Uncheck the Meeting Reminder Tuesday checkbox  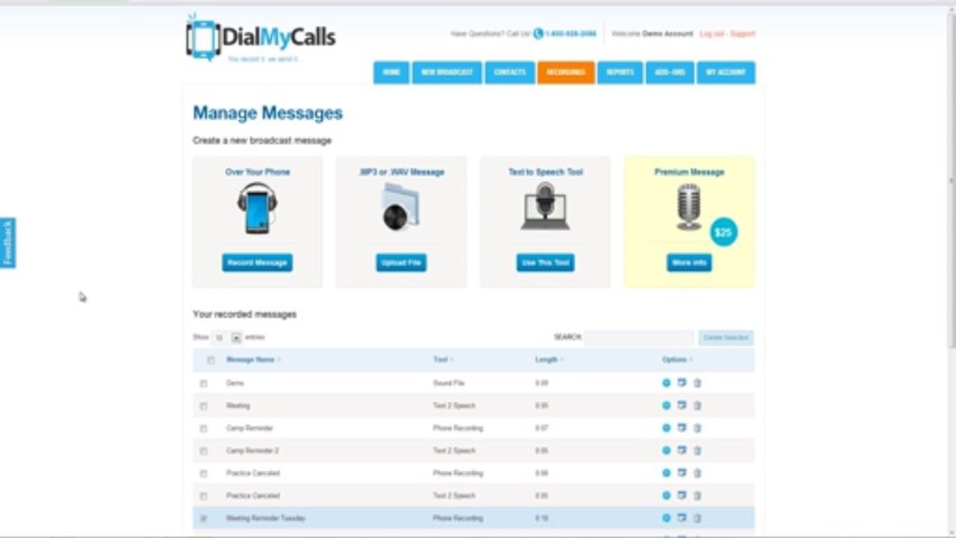[x=203, y=518]
